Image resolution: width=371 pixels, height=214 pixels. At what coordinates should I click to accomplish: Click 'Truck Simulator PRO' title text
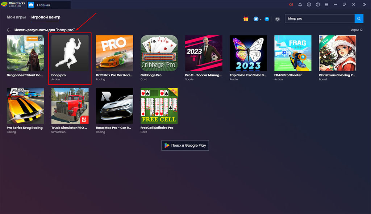pyautogui.click(x=69, y=128)
